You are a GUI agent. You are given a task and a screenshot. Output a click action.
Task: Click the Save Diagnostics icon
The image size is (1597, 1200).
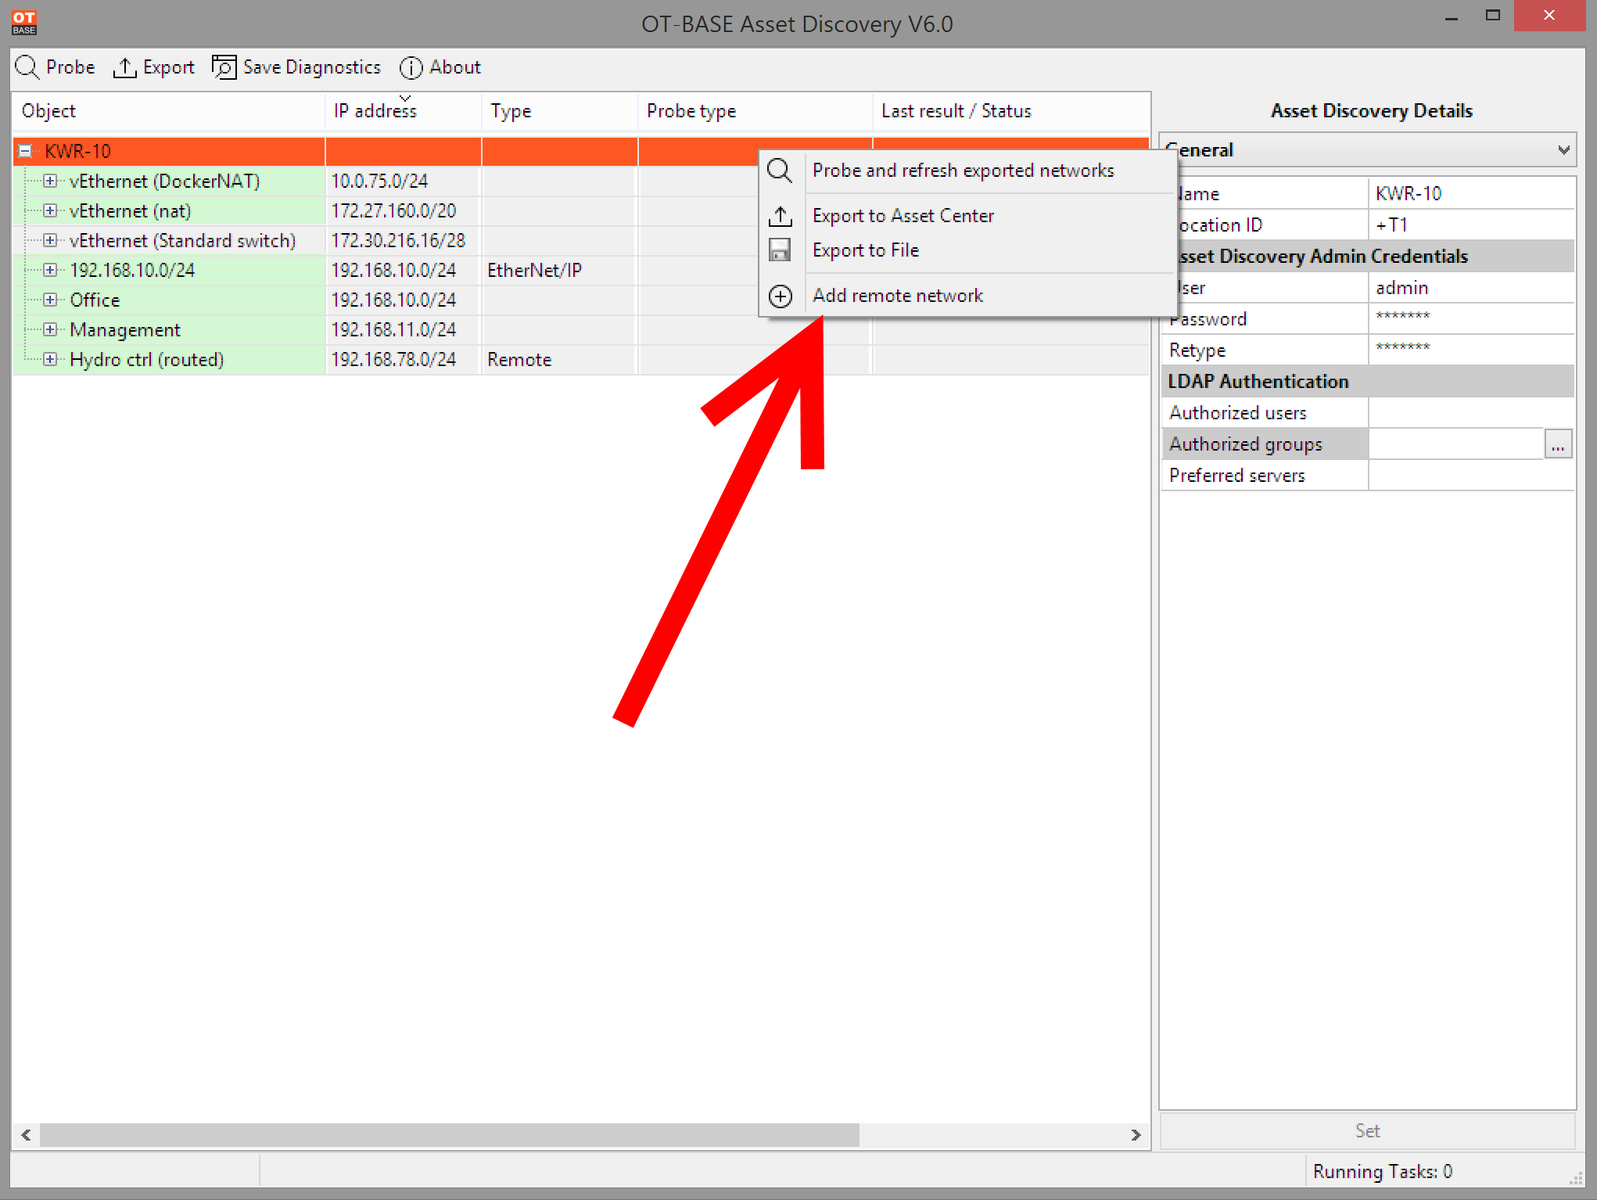[224, 67]
